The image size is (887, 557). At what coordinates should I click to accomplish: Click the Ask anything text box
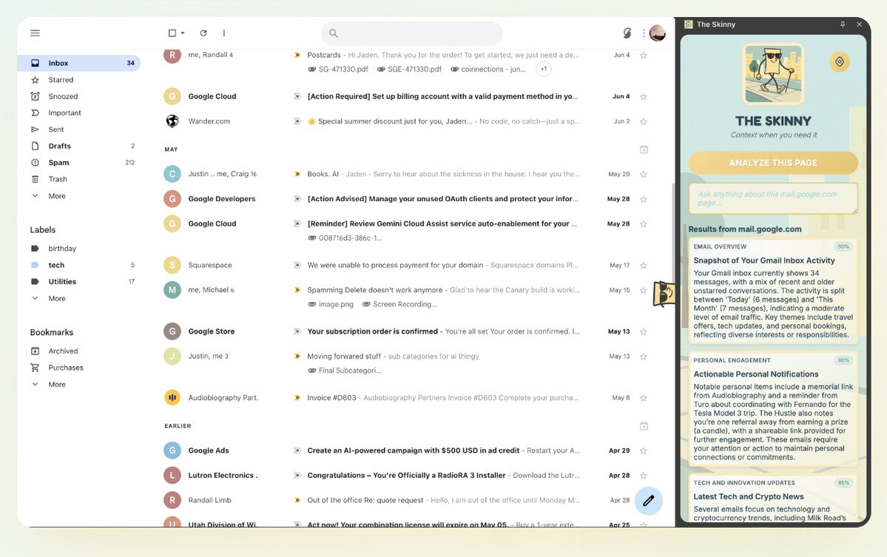pos(773,198)
